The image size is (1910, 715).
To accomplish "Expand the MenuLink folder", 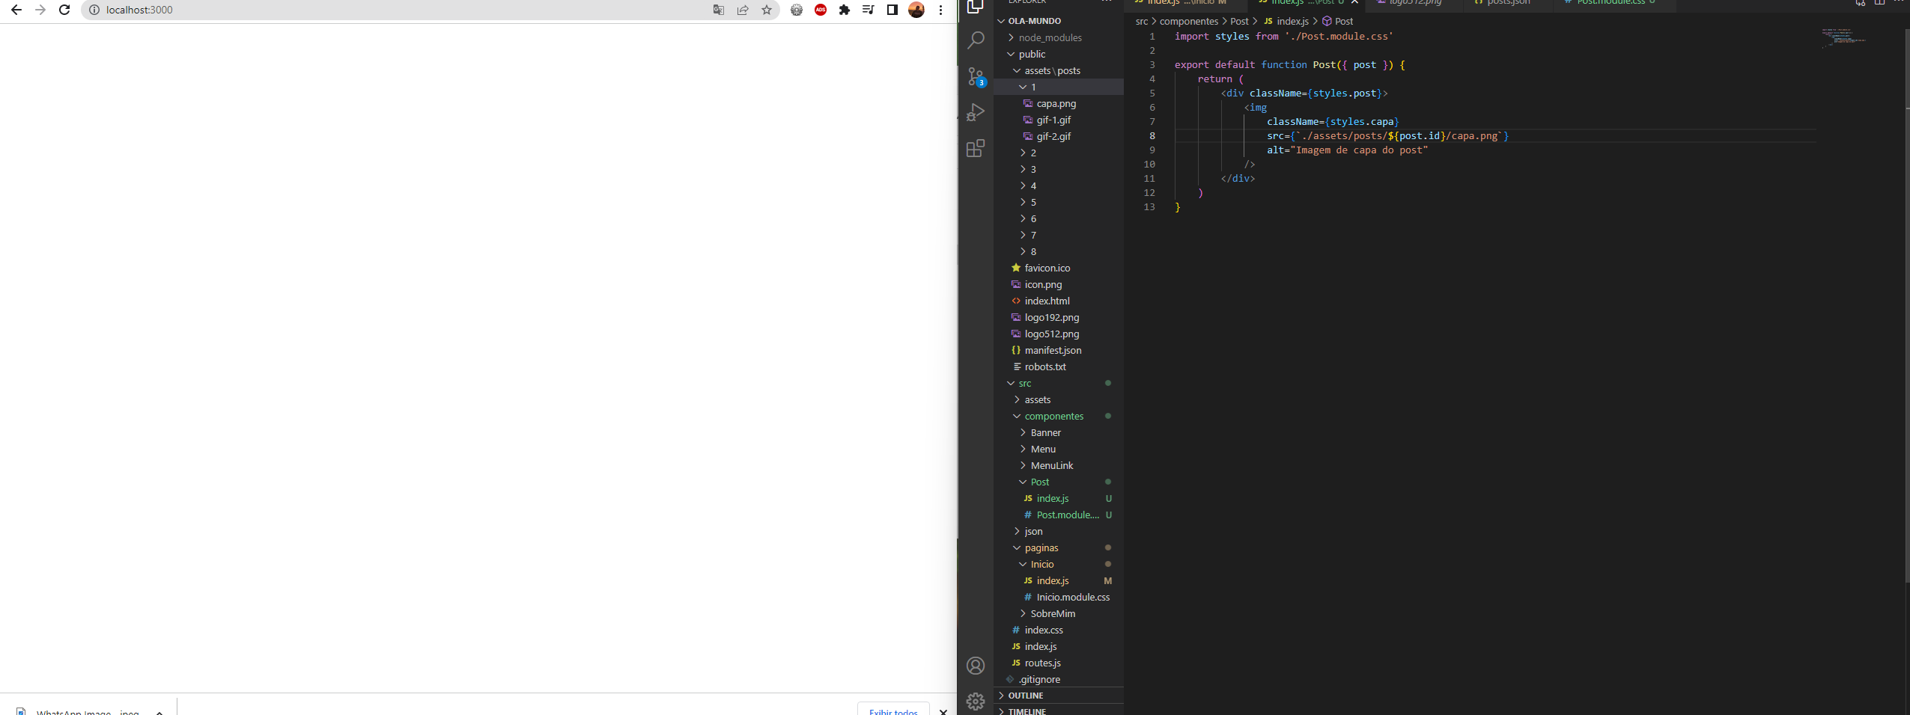I will [x=1059, y=465].
